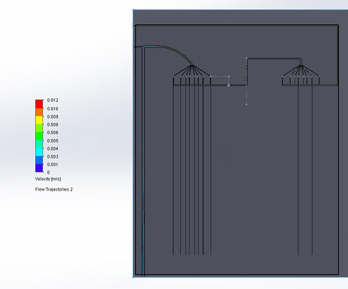Click the dark blue band at the legend bottom
The width and height of the screenshot is (348, 289).
click(x=39, y=168)
